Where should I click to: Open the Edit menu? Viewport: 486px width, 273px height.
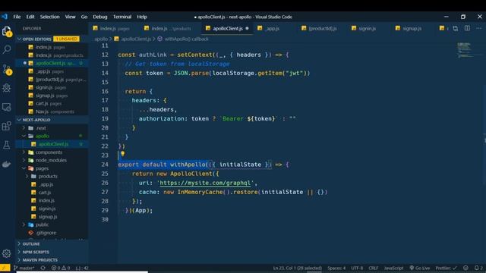click(x=30, y=17)
